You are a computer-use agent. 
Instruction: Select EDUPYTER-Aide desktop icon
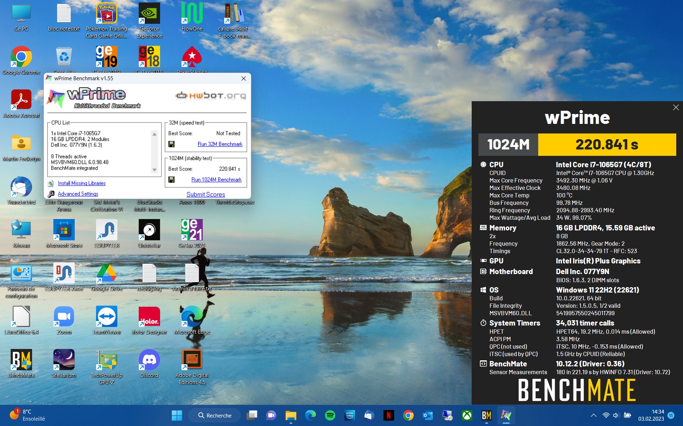[x=64, y=277]
